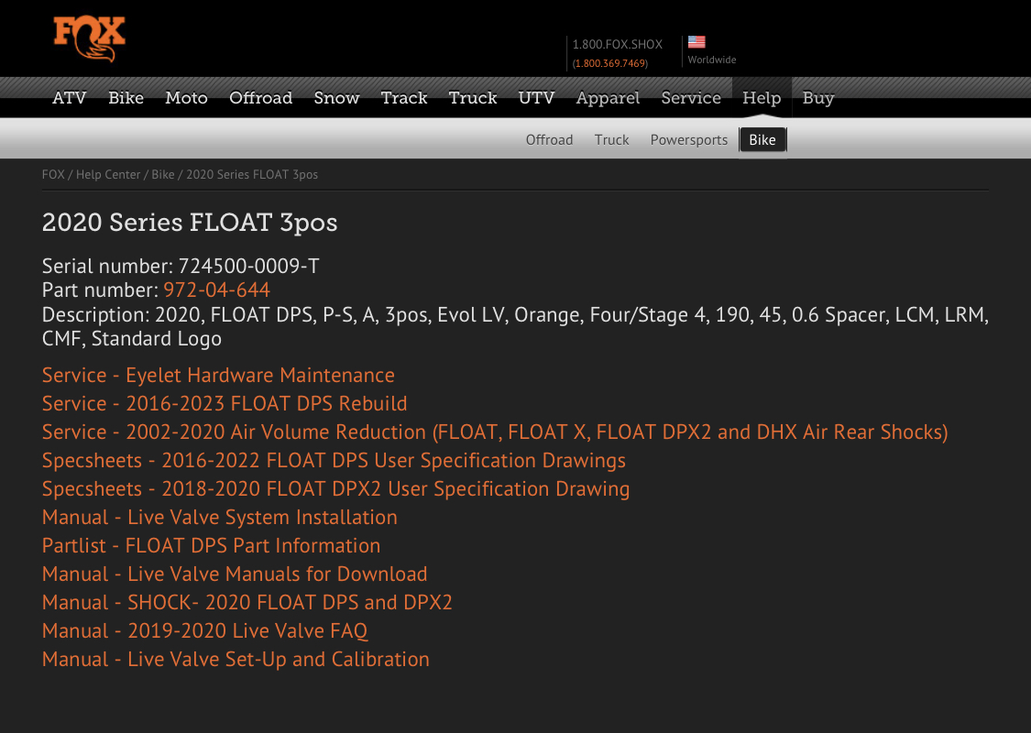Open the Bike main menu item
This screenshot has height=733, width=1031.
coord(126,98)
